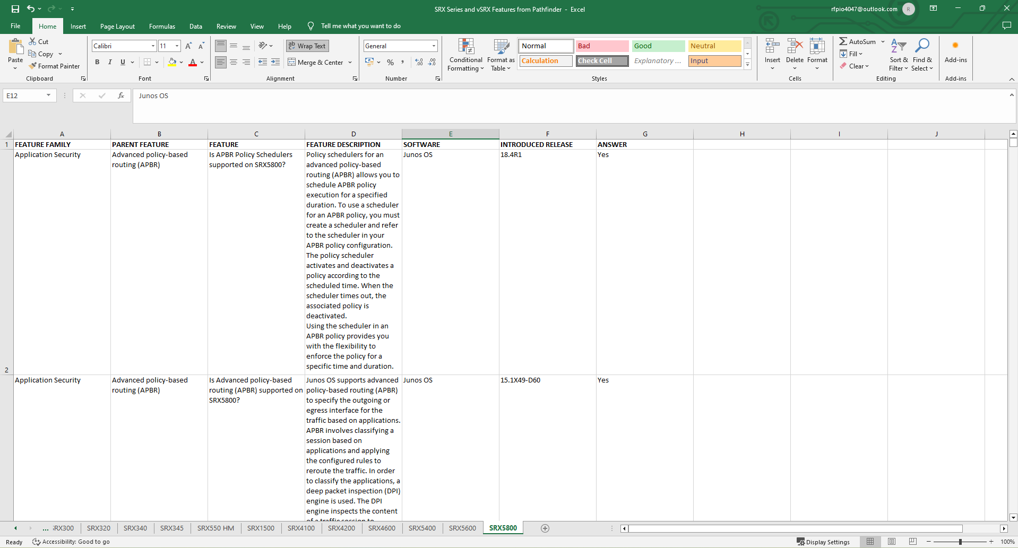Expand the cell styles gallery
Screen dimensions: 1018x548
point(747,65)
